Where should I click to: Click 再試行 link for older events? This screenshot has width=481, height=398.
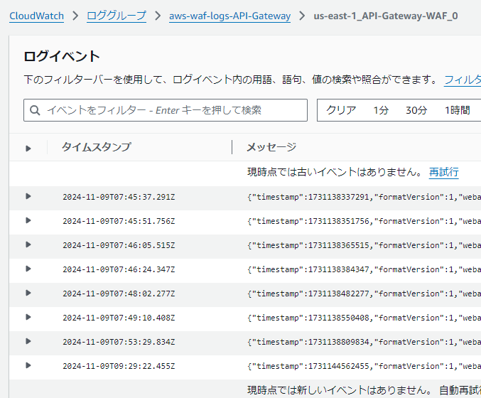[443, 172]
